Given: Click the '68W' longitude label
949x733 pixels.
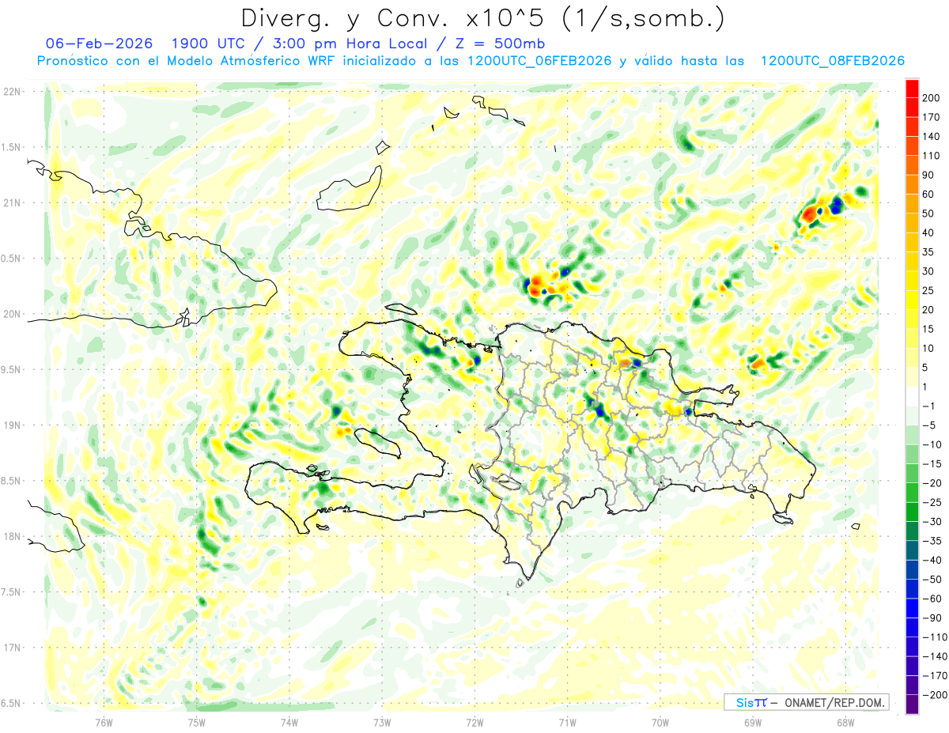Looking at the screenshot, I should click(x=845, y=722).
